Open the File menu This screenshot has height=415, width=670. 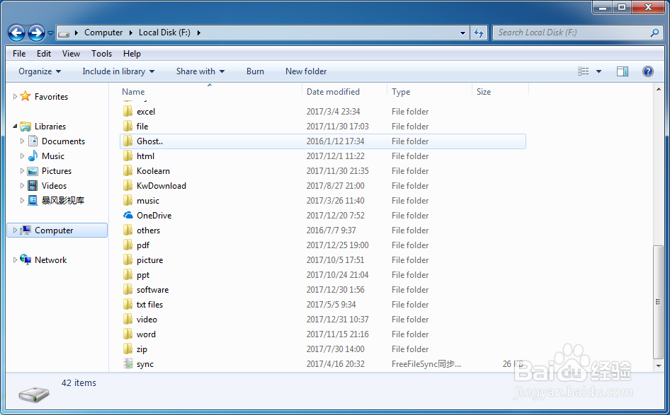point(19,54)
